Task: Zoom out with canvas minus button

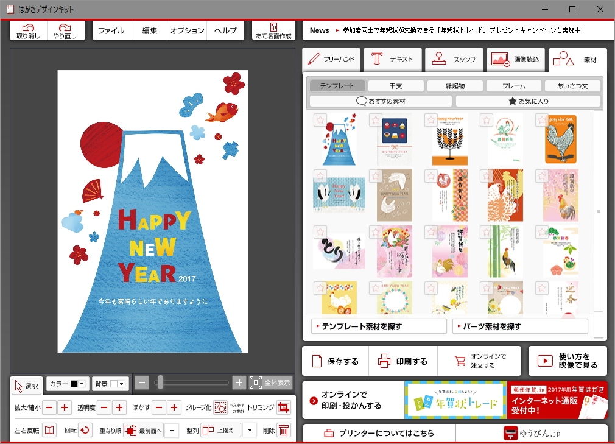Action: [x=142, y=382]
